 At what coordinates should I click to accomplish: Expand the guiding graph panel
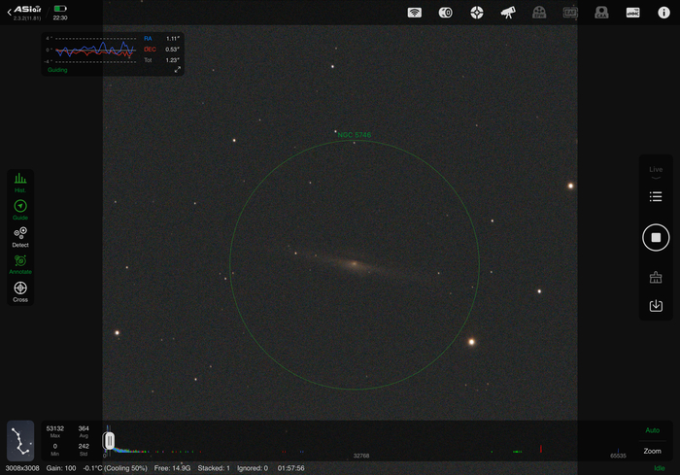coord(177,70)
